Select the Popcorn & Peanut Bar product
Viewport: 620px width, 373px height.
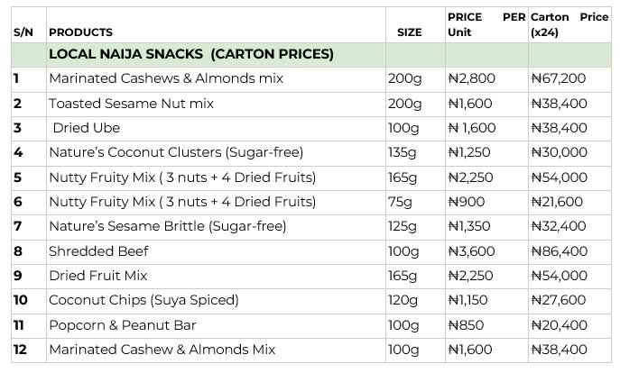click(x=122, y=324)
